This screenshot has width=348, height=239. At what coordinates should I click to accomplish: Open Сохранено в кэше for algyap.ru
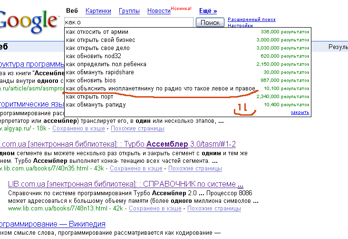[x=78, y=129]
